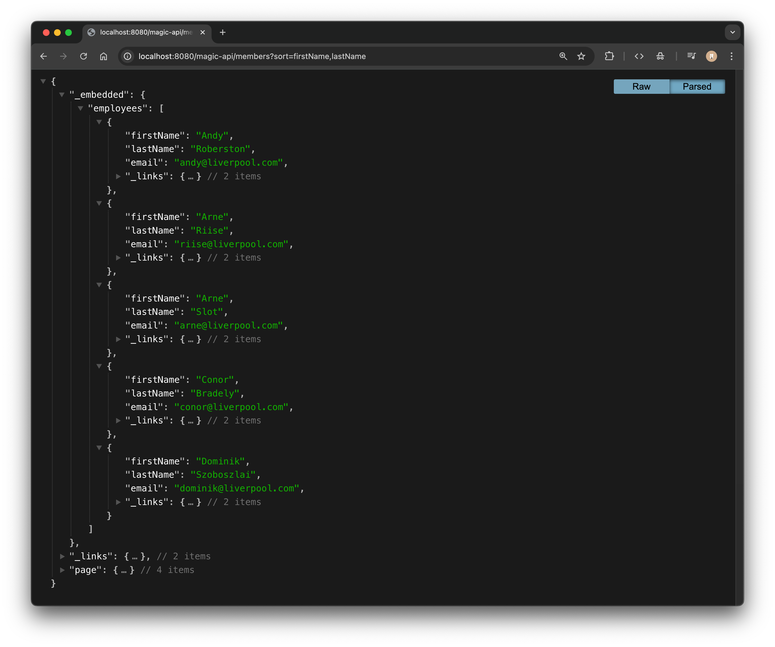Open the Extensions puzzle icon
This screenshot has height=647, width=775.
click(x=609, y=56)
